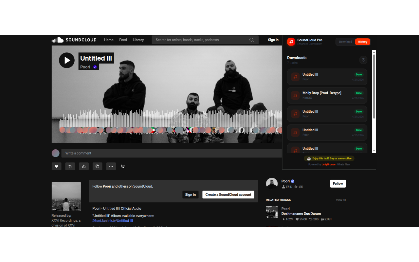Image resolution: width=419 pixels, height=262 pixels.
Task: Click the user avatar beside the comment box
Action: pyautogui.click(x=56, y=153)
